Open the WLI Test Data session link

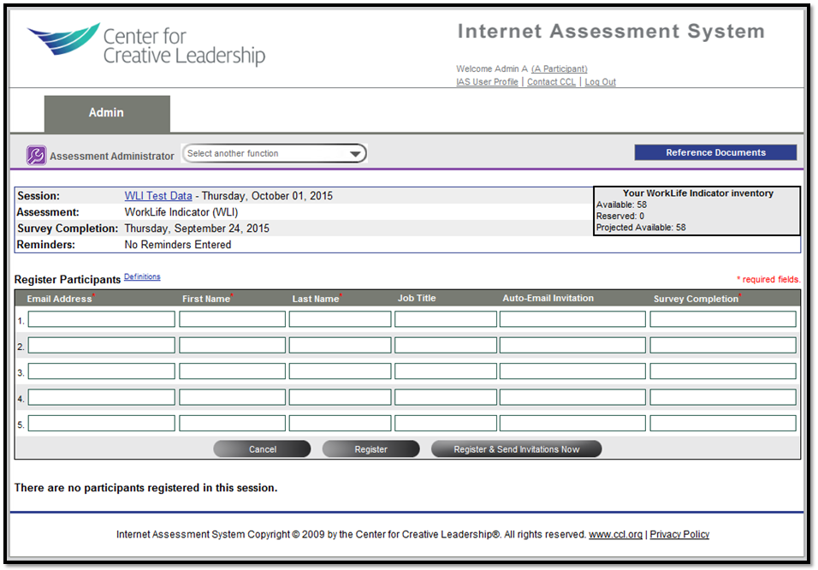pos(158,196)
